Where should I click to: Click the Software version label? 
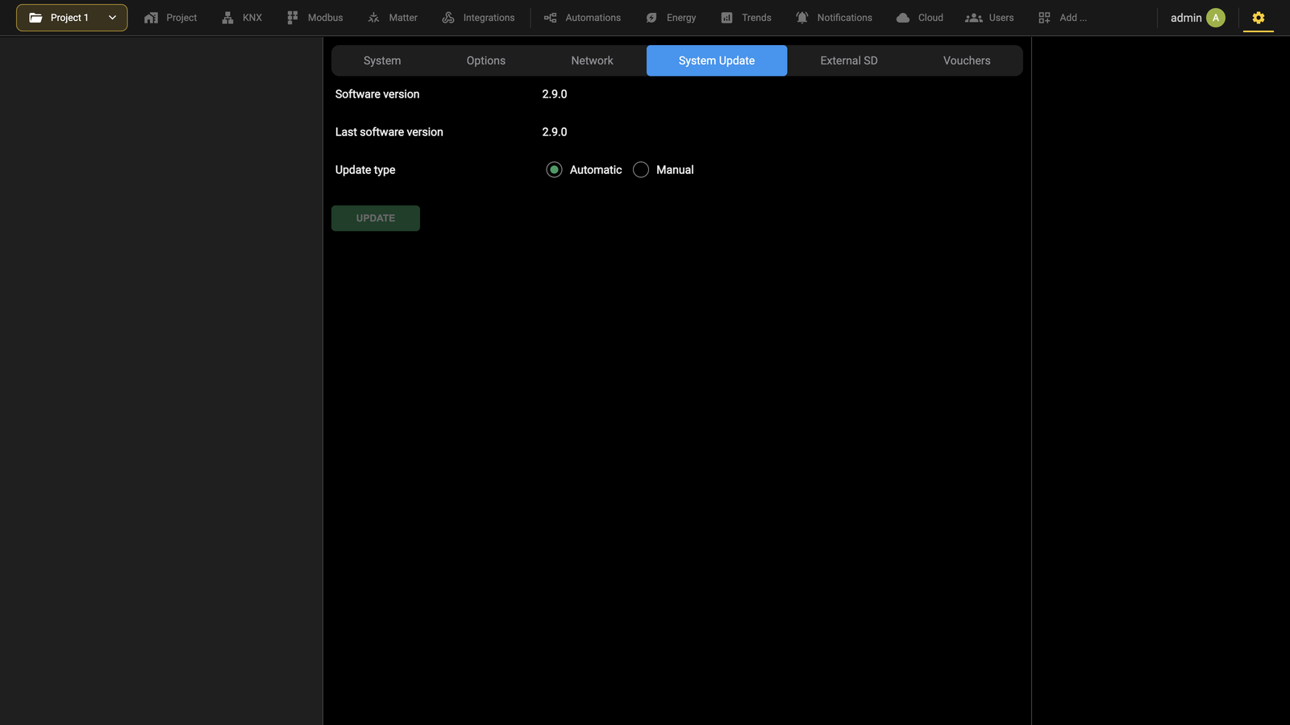point(377,94)
